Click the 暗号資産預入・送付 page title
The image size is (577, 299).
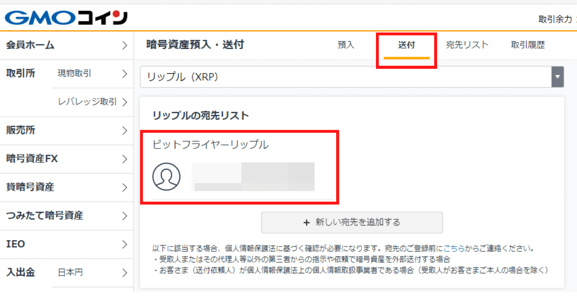[195, 45]
